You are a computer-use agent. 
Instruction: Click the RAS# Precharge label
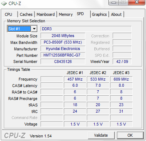pyautogui.click(x=23, y=99)
